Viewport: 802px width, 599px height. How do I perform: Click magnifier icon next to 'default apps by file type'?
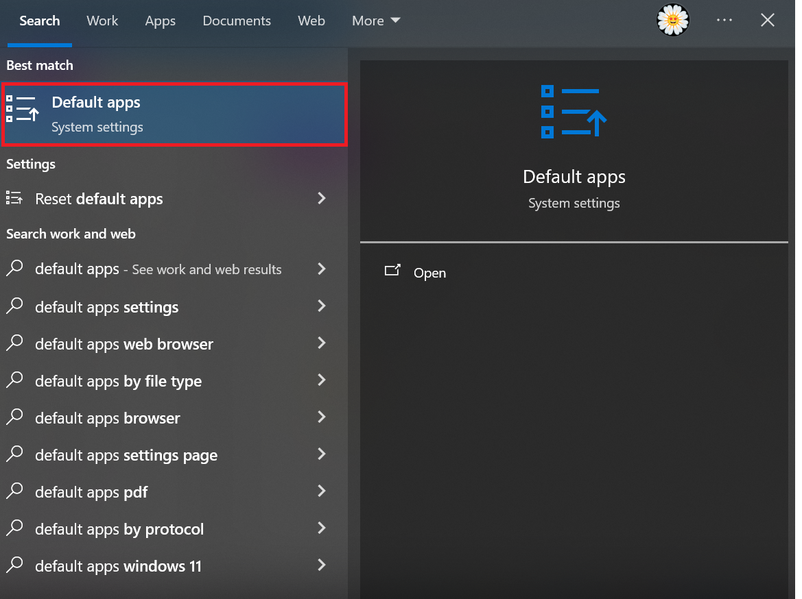(x=14, y=380)
